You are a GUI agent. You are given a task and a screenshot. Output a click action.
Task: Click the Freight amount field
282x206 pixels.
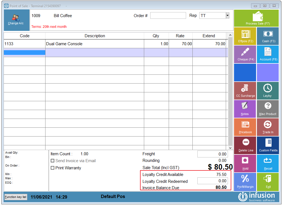[213, 154]
